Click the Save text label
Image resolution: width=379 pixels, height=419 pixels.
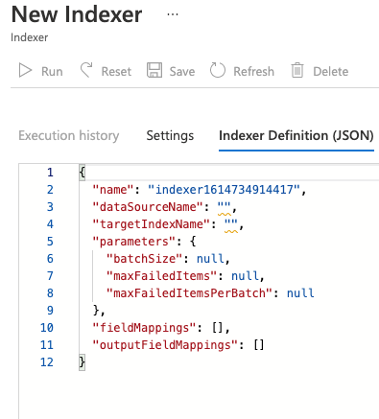click(182, 72)
